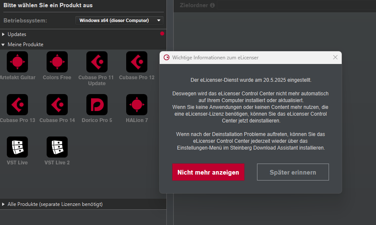Open the Cubase Pro 11 Update product
Viewport: 376px width, 225px height.
[97, 62]
